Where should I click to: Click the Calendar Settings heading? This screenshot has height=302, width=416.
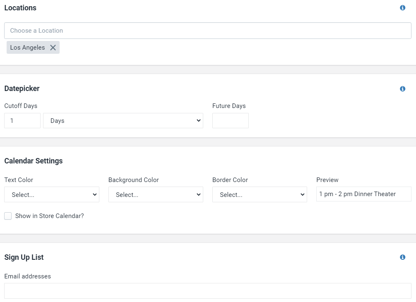tap(34, 161)
